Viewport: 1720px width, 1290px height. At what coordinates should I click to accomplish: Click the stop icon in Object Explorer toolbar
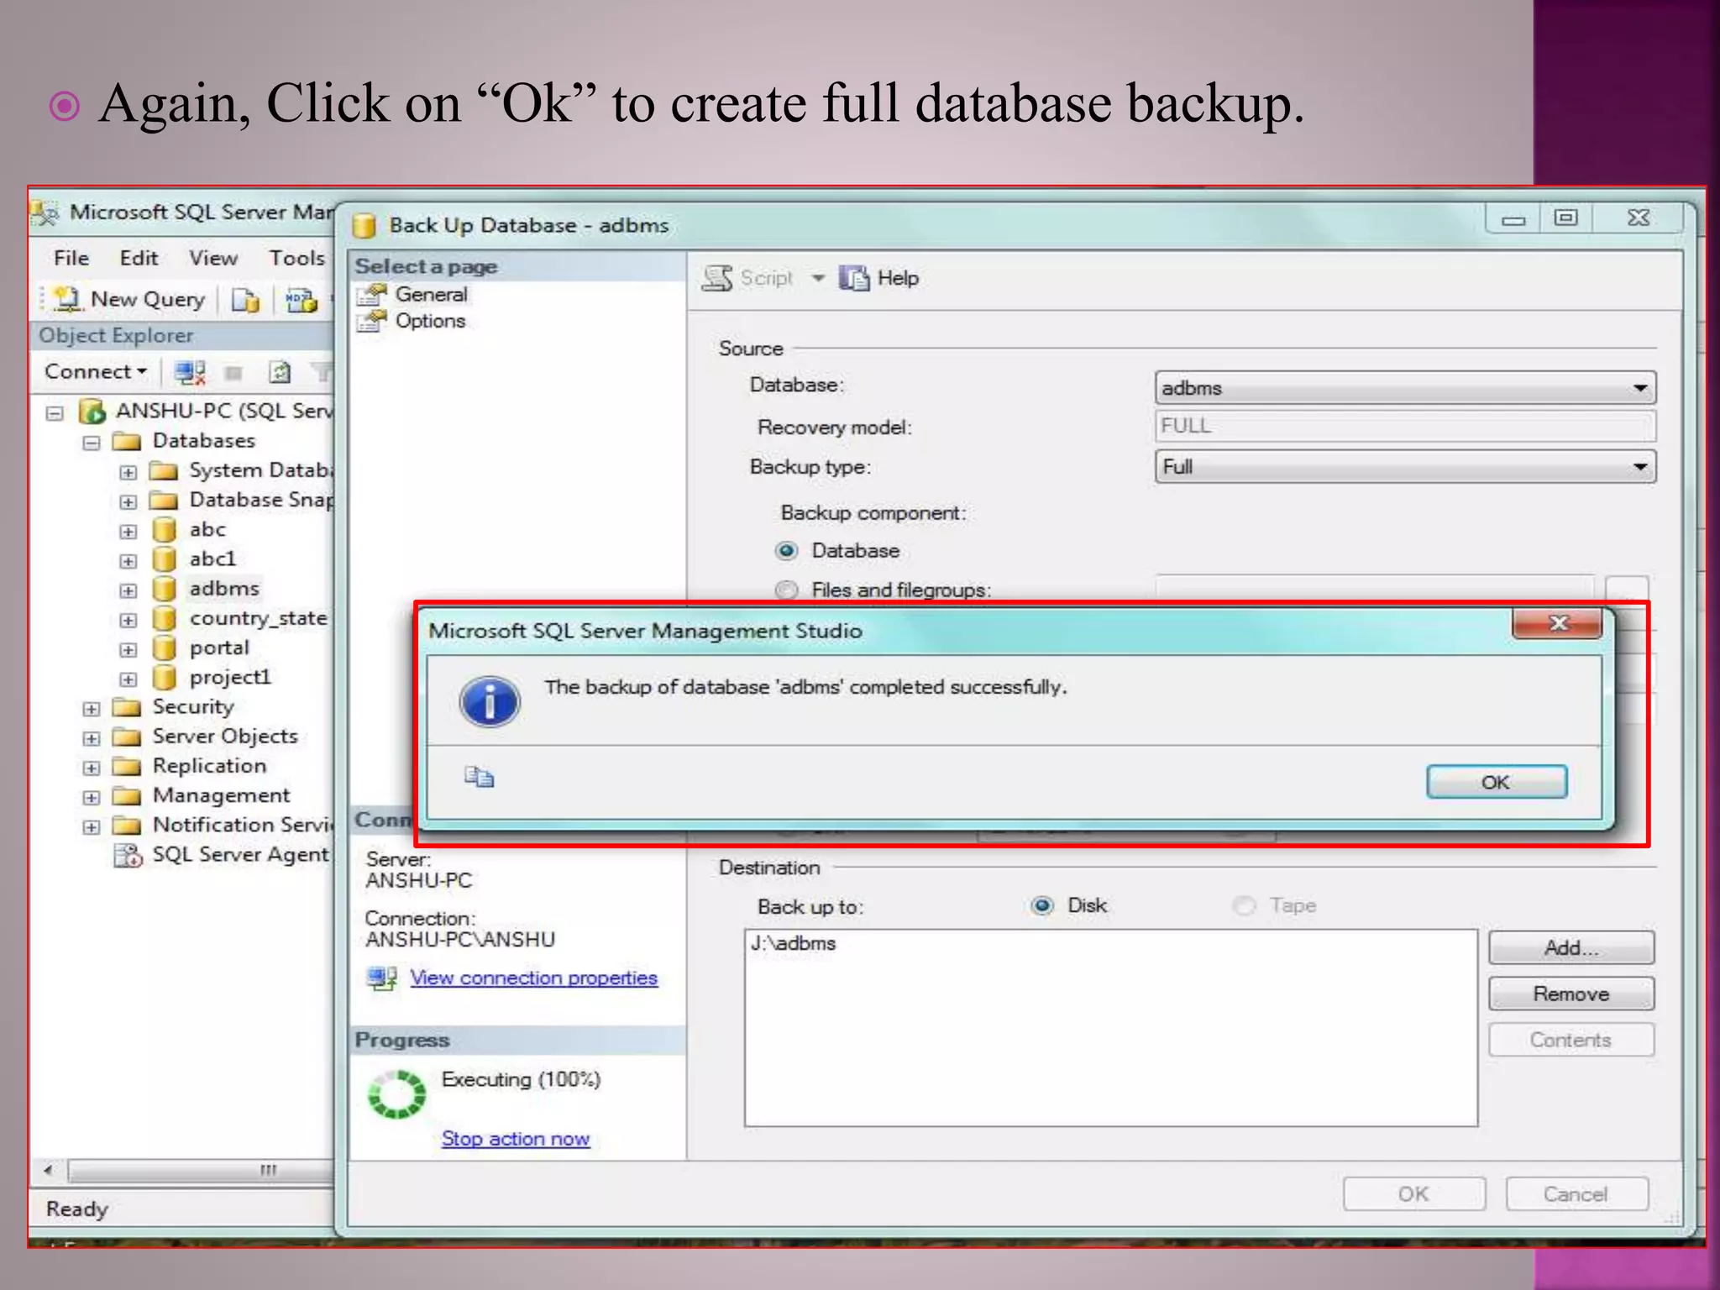click(233, 372)
